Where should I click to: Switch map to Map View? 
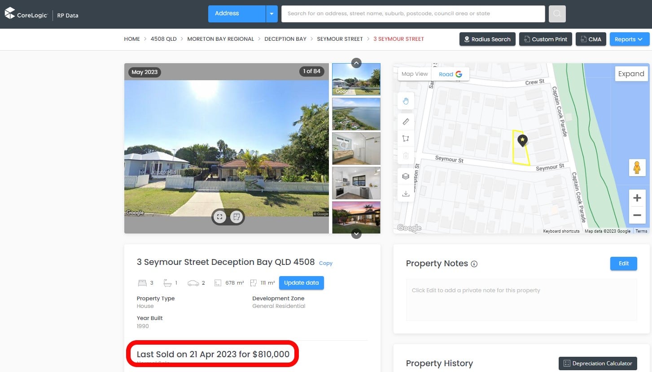[x=415, y=74]
